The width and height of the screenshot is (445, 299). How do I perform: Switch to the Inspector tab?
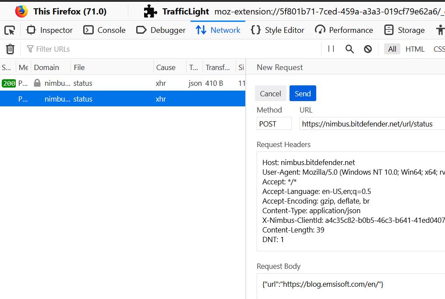coord(49,30)
